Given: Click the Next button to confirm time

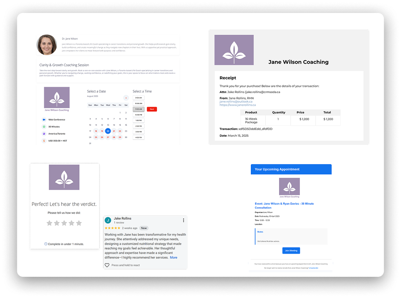Looking at the screenshot, I should pos(152,109).
